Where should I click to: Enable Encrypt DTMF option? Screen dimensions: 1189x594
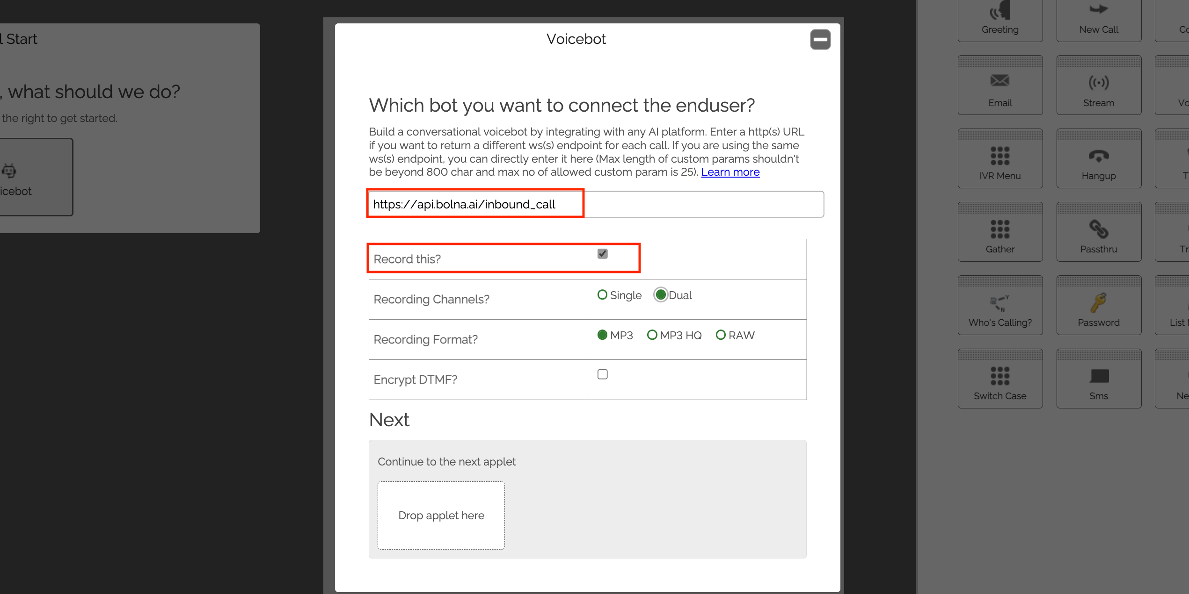[603, 374]
